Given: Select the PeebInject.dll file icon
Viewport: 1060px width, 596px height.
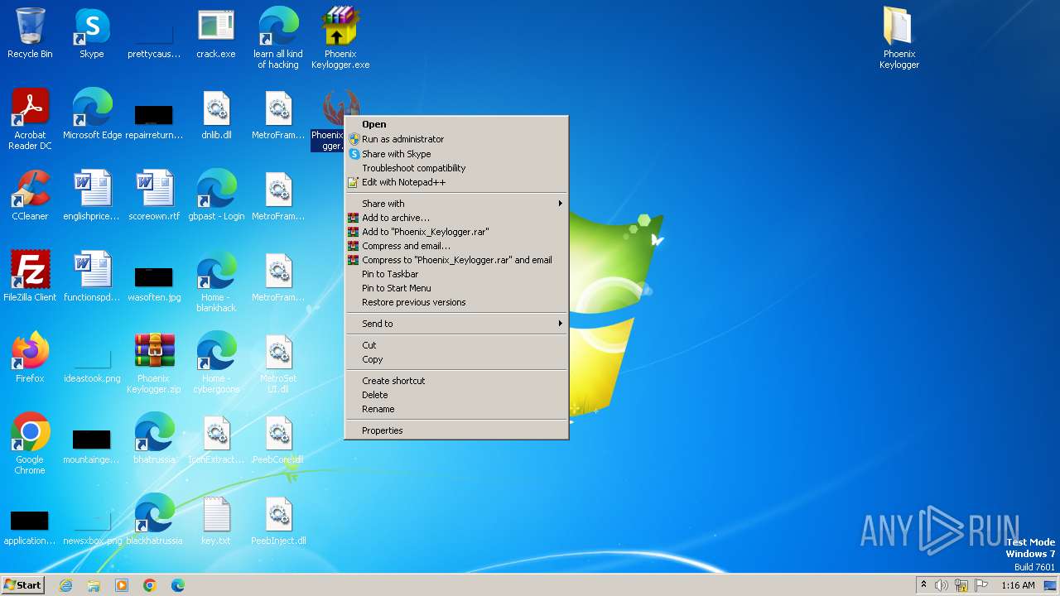Looking at the screenshot, I should point(278,520).
